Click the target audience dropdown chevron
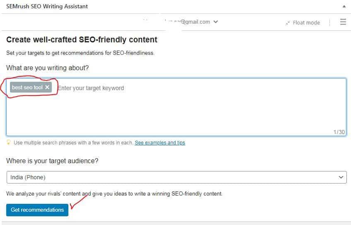 (341, 177)
